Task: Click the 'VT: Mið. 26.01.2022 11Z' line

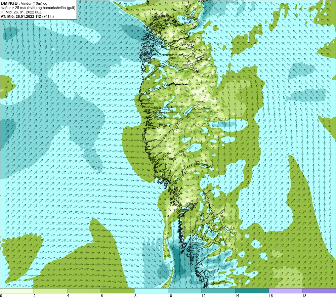Action: [x=21, y=16]
